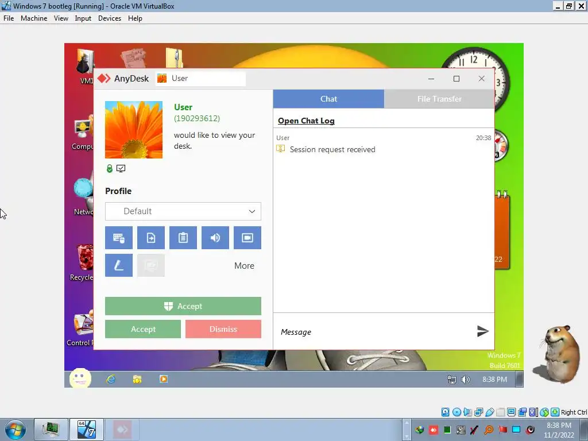Open Chat Log link

306,121
